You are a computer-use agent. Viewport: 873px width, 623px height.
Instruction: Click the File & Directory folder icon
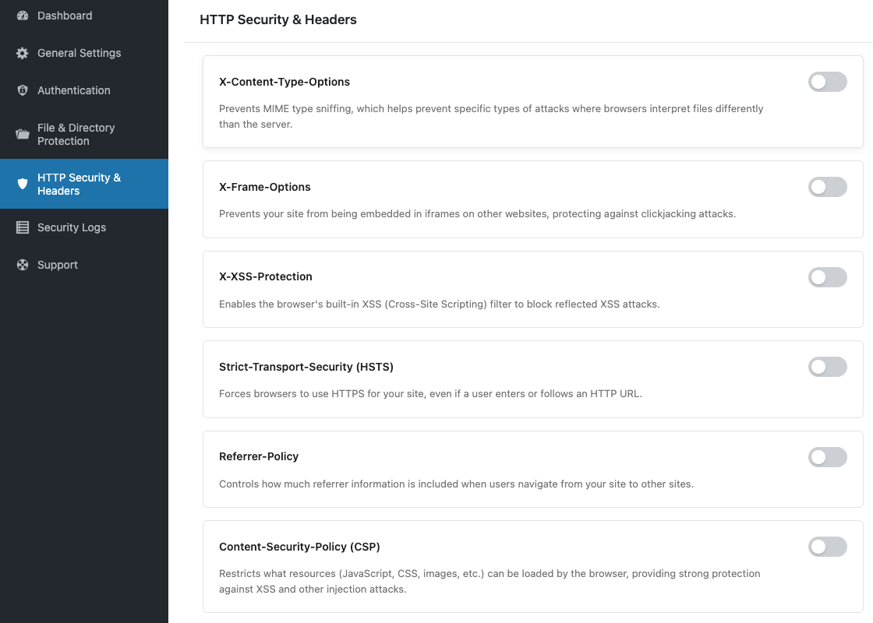[23, 134]
